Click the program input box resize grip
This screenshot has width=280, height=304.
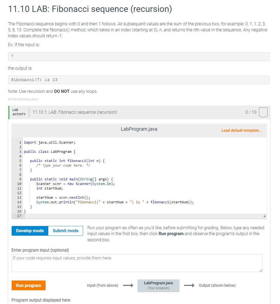[x=260, y=270]
